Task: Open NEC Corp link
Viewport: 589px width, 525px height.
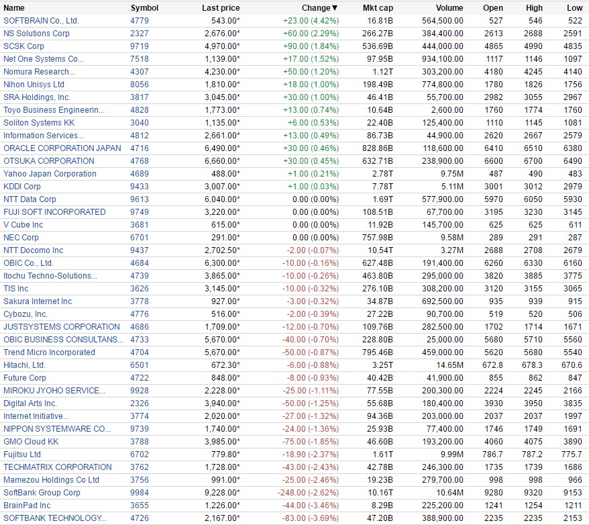Action: (21, 238)
